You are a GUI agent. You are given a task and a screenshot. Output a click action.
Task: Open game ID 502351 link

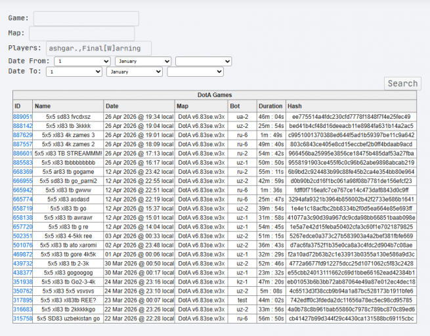coord(23,236)
